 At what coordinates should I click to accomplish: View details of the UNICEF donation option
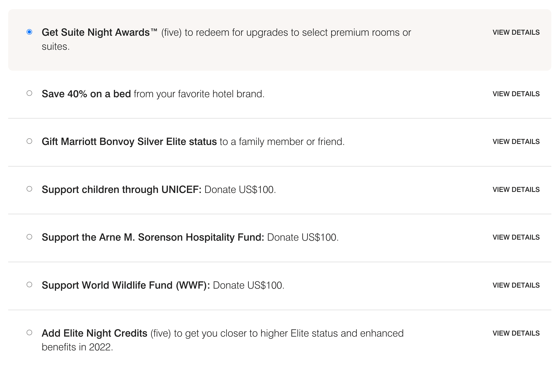point(516,190)
